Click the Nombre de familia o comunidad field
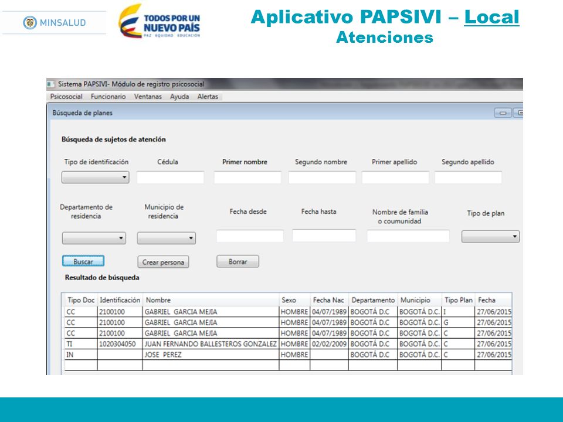This screenshot has width=563, height=422. pyautogui.click(x=408, y=236)
